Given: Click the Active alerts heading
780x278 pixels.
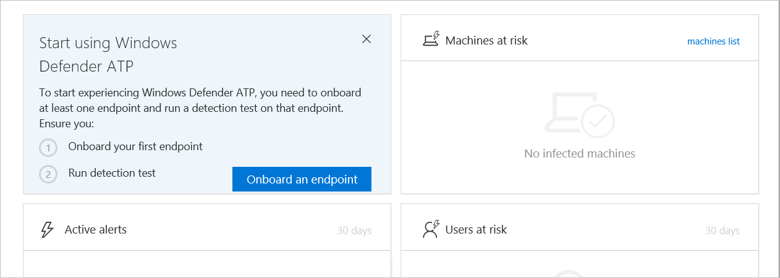Looking at the screenshot, I should pos(96,230).
